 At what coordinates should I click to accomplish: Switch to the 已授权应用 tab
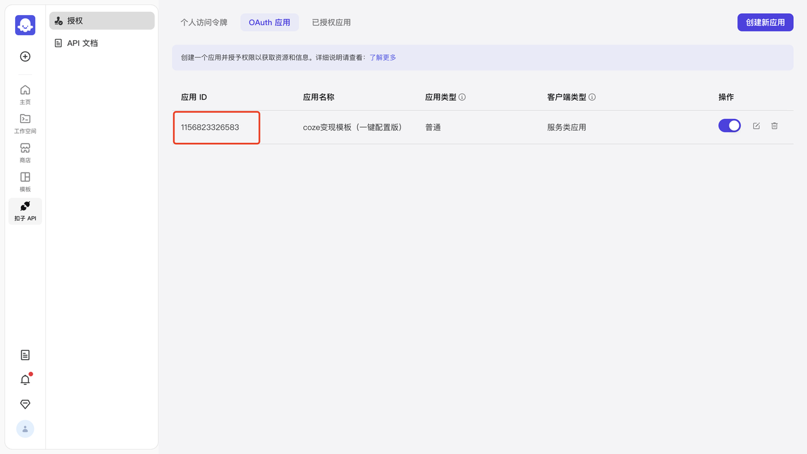click(332, 23)
